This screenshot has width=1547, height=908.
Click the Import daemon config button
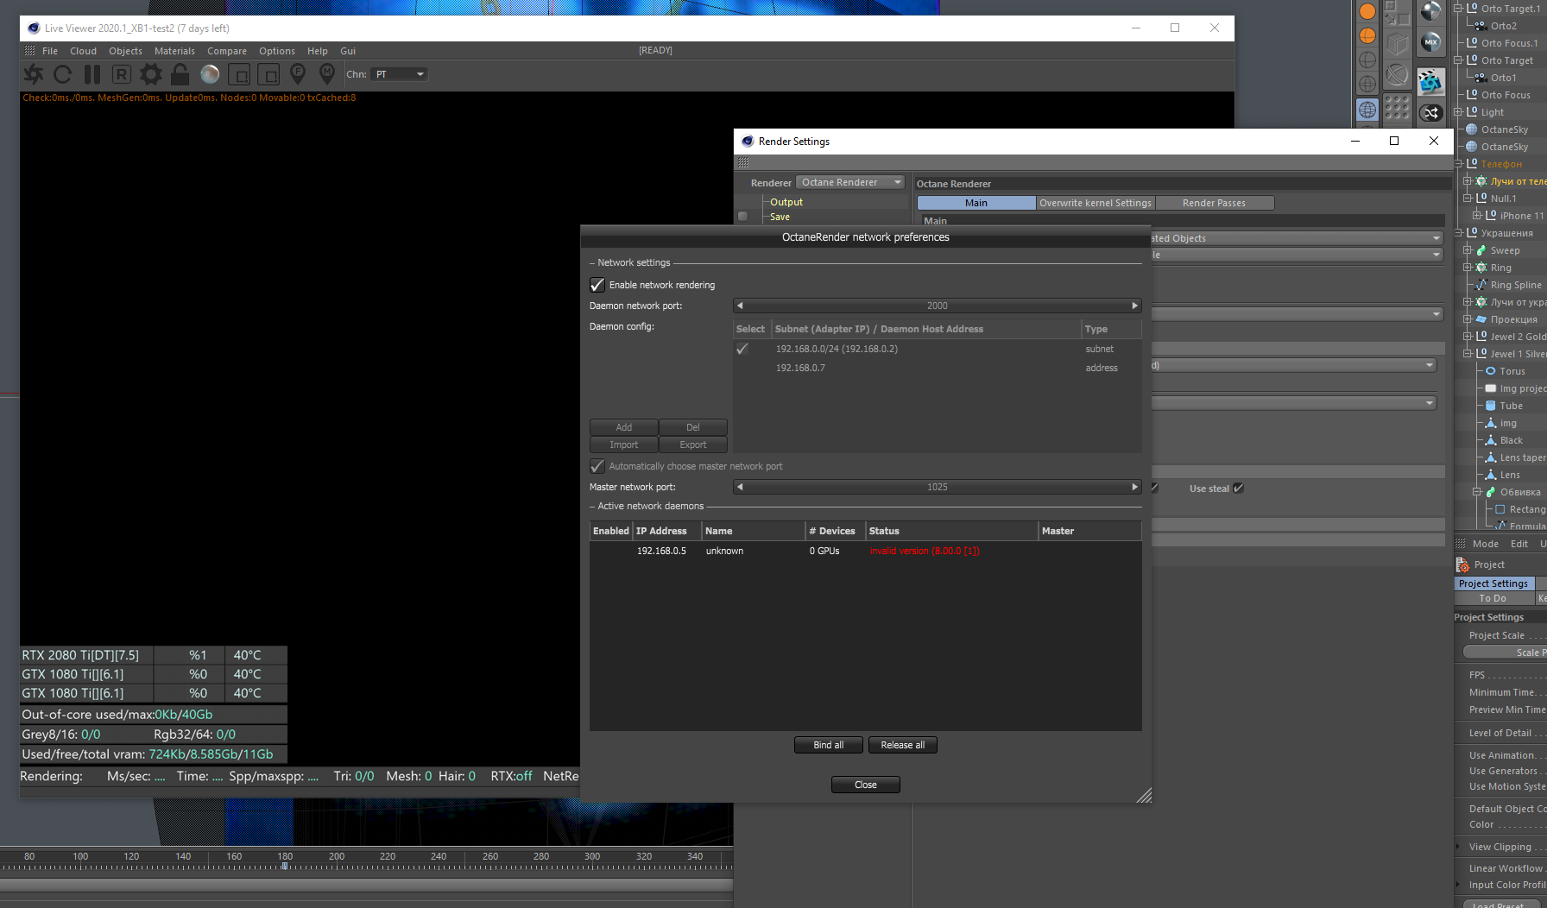pyautogui.click(x=624, y=445)
